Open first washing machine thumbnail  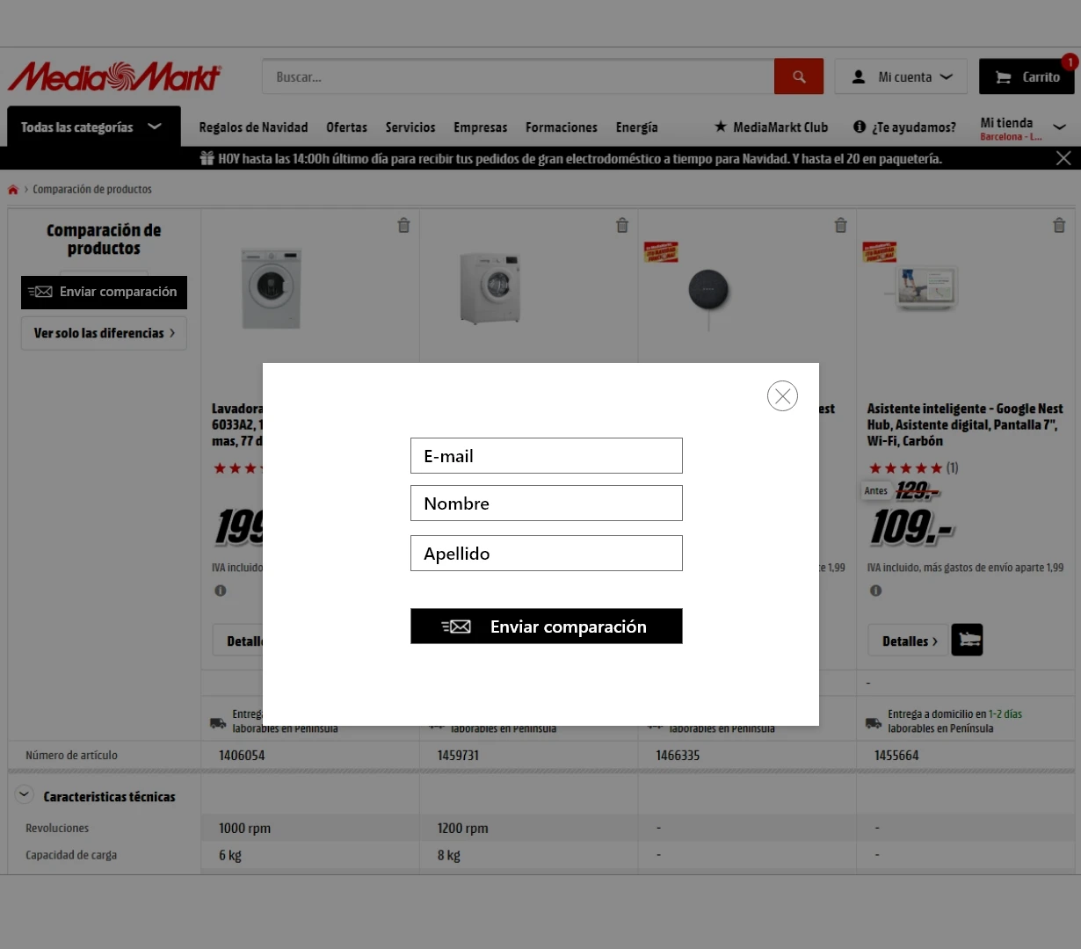[272, 288]
